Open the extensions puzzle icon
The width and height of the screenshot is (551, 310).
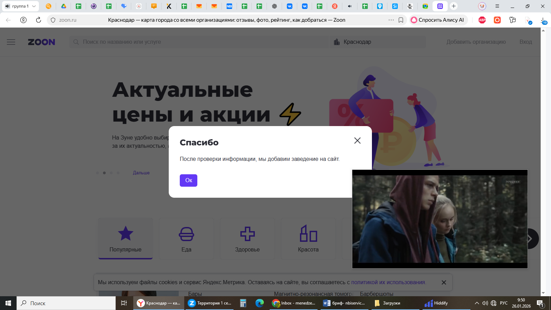tap(512, 20)
